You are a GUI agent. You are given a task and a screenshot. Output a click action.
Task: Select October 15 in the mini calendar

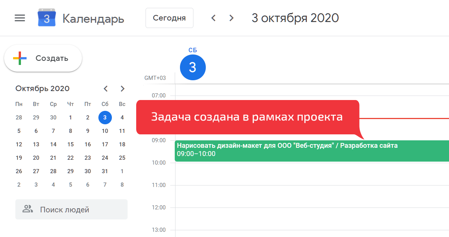[70, 144]
